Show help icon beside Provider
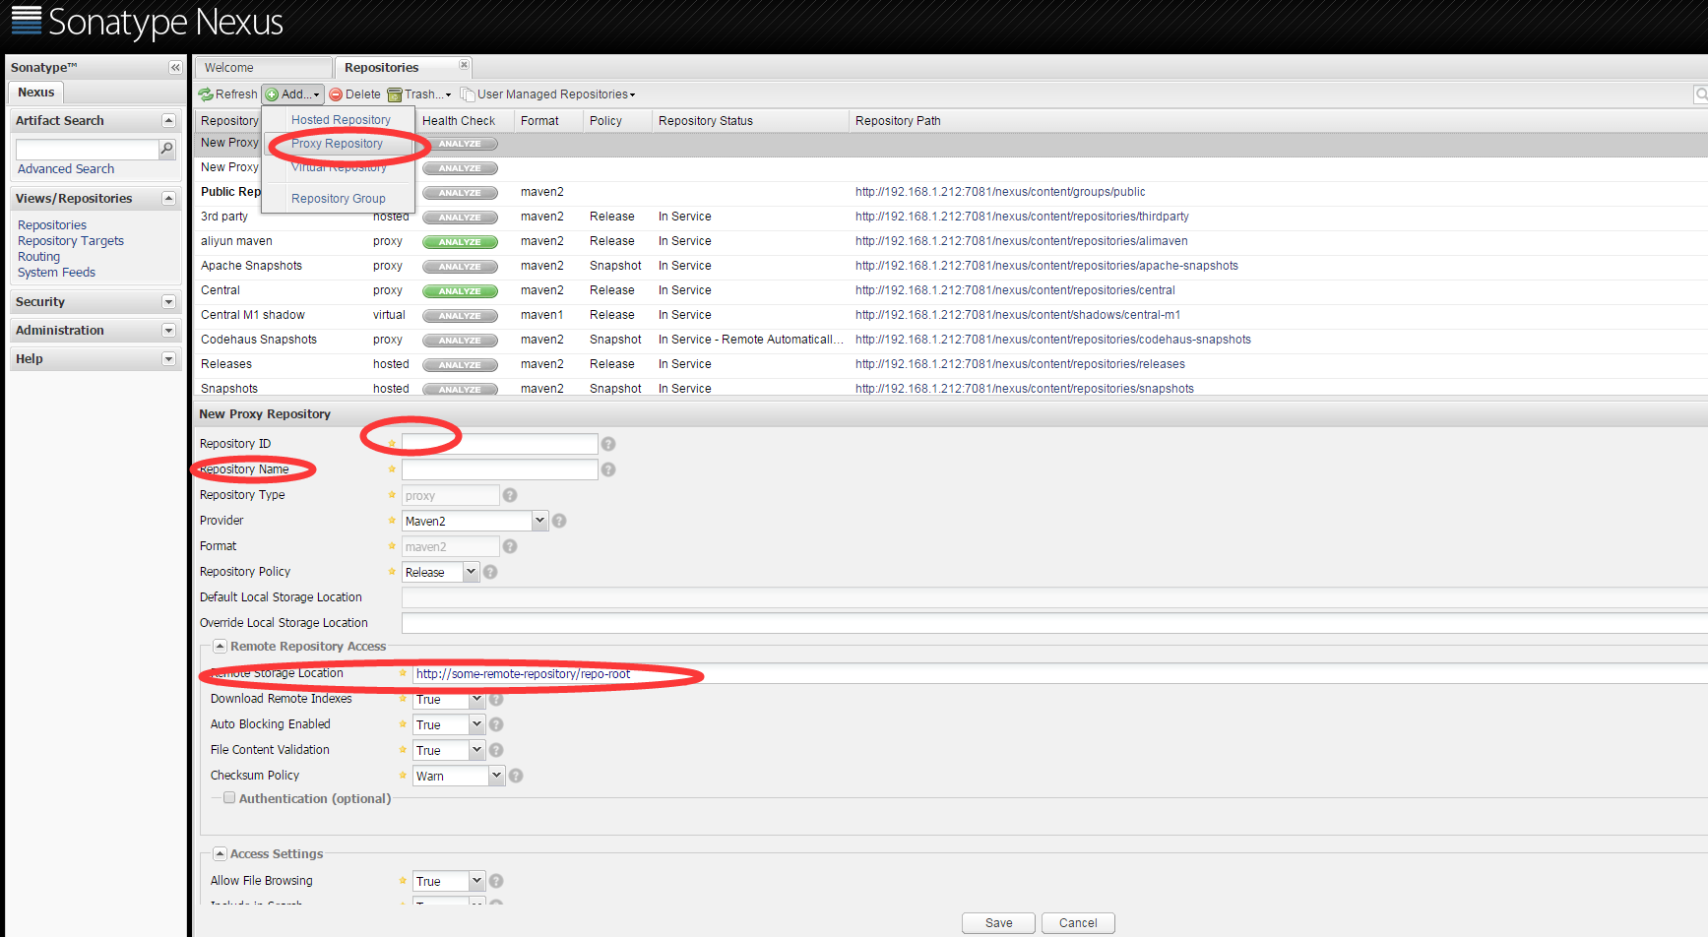This screenshot has height=937, width=1708. coord(559,521)
